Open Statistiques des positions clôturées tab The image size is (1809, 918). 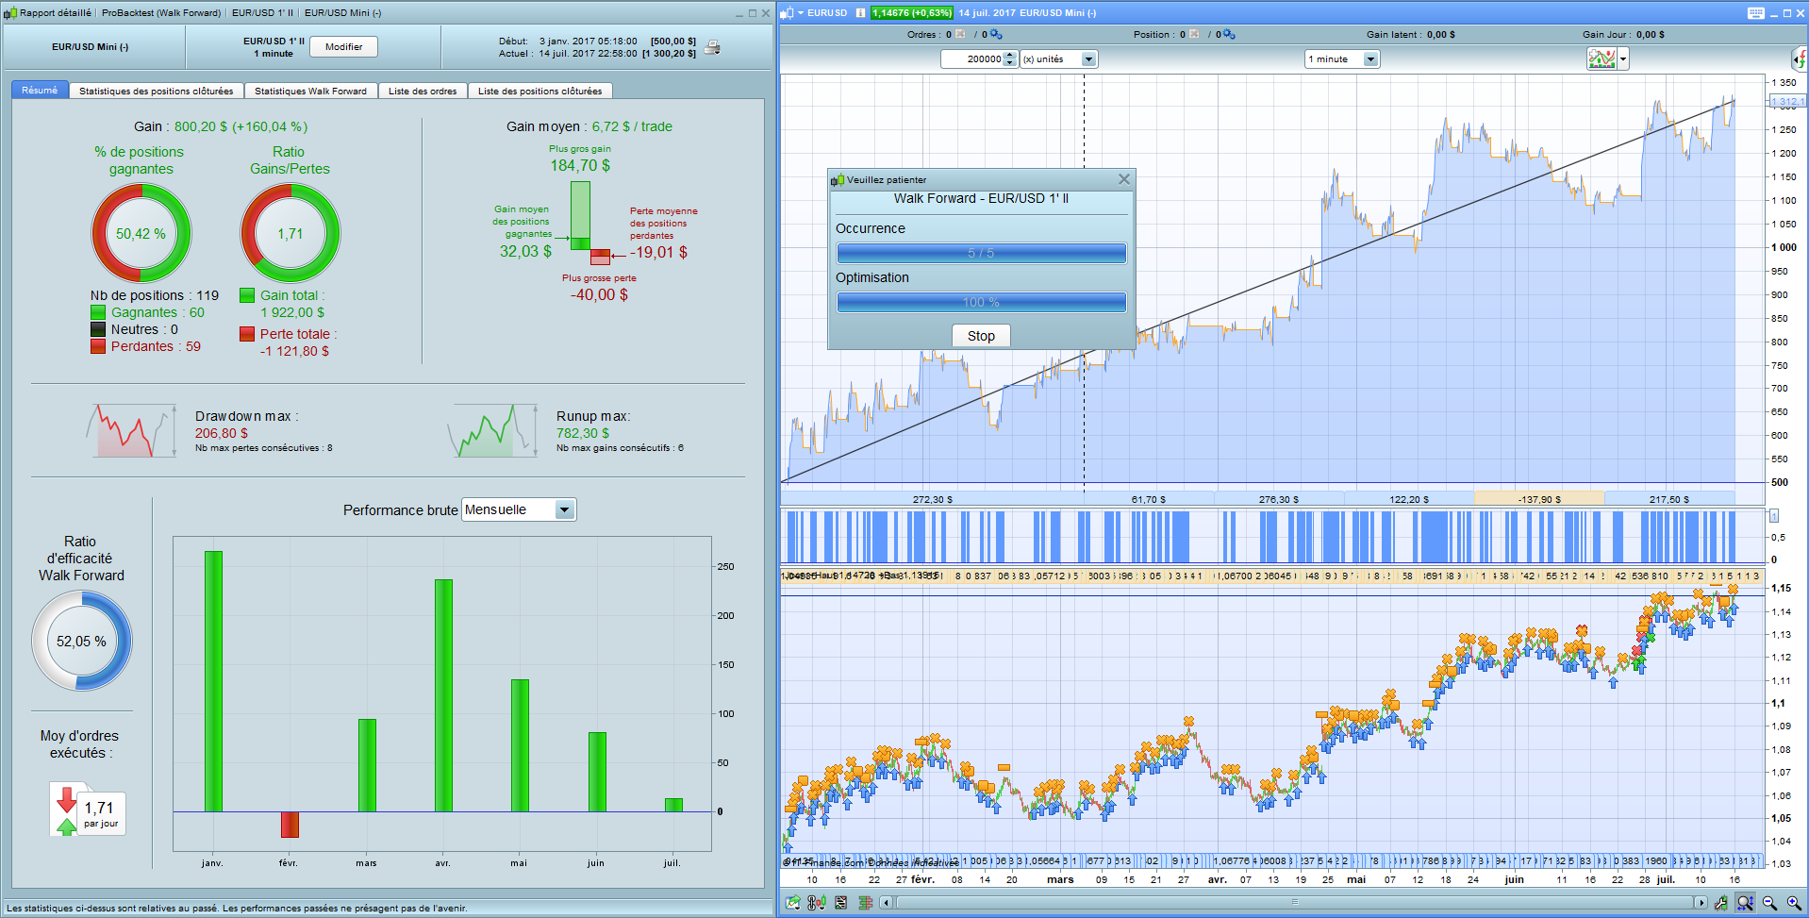[x=156, y=91]
